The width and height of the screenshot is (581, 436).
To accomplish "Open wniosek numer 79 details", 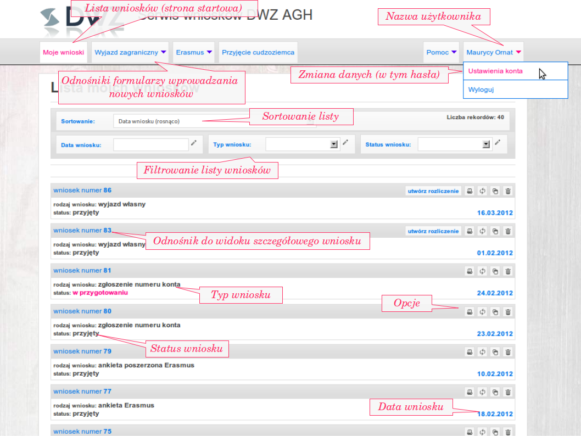I will tap(82, 351).
